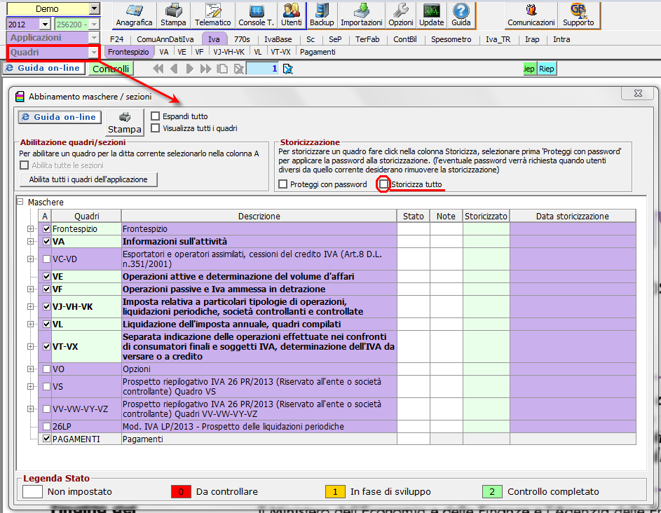Viewport: 661px width, 513px height.
Task: Click Abilita tutti i quadri dell'applicazione
Action: coord(88,179)
